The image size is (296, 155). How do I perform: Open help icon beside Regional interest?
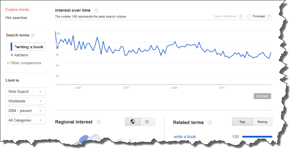point(99,122)
